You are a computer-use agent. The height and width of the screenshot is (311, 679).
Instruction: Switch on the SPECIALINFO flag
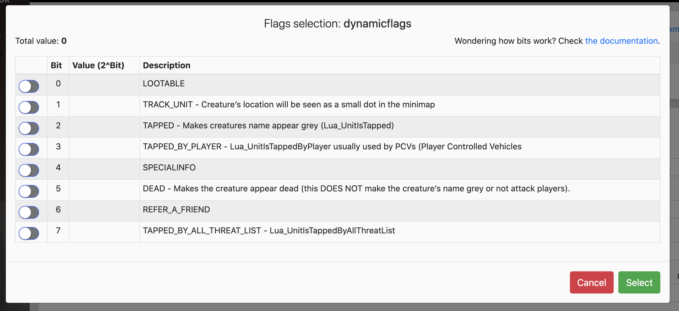pos(29,170)
